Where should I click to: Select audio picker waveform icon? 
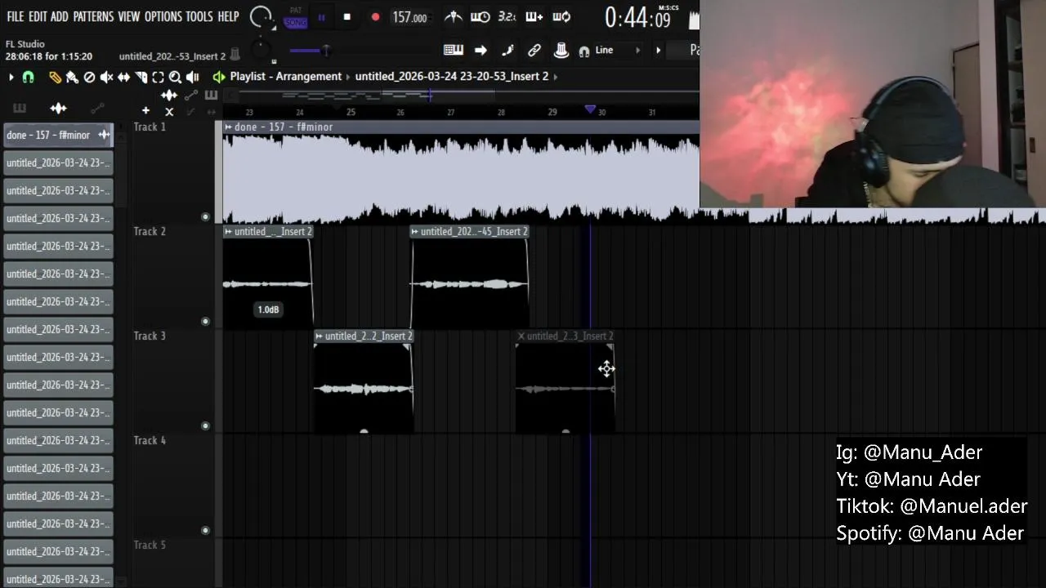pyautogui.click(x=58, y=108)
